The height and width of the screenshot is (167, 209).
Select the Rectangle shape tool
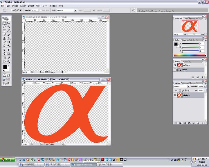(x=9, y=54)
